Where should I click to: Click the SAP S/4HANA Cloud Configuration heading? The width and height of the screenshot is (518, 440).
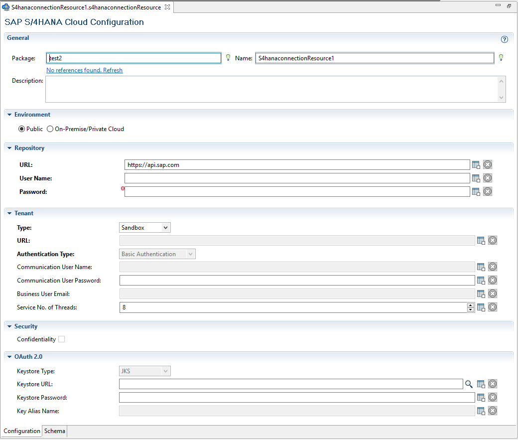point(74,22)
